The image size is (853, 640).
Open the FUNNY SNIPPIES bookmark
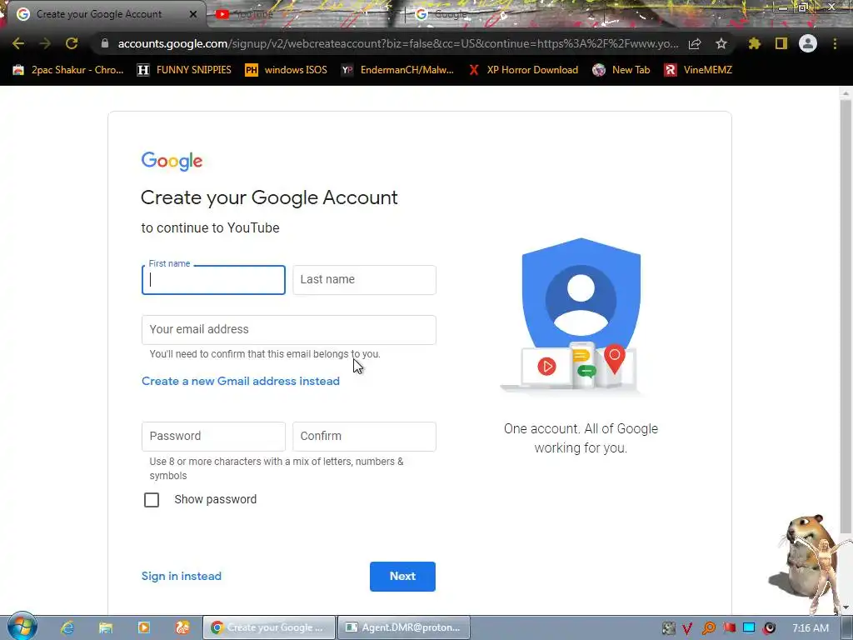coord(184,70)
